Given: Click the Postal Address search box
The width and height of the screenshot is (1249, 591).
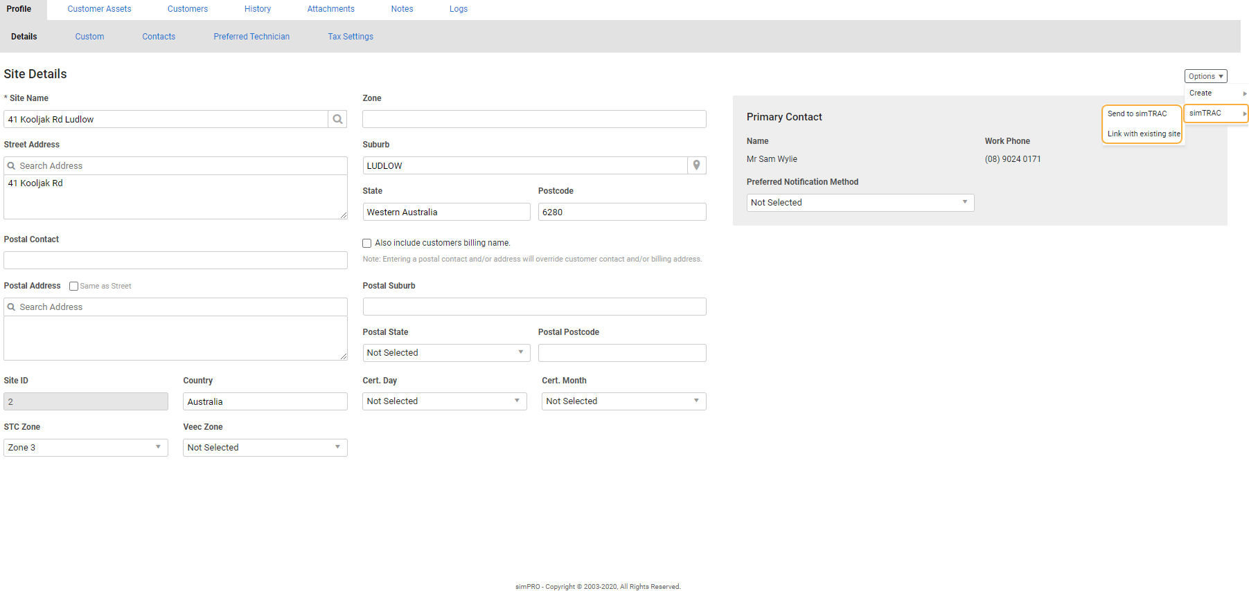Looking at the screenshot, I should click(x=175, y=307).
